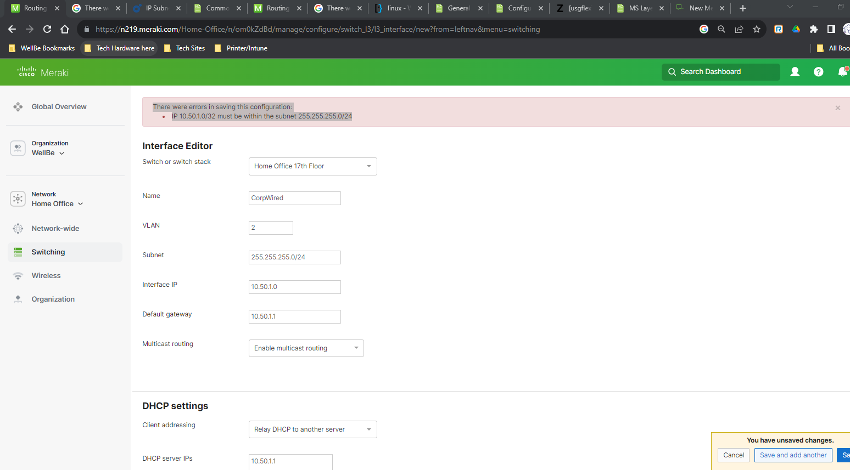Viewport: 850px width, 470px height.
Task: Click the Cisco Meraki logo
Action: click(42, 72)
